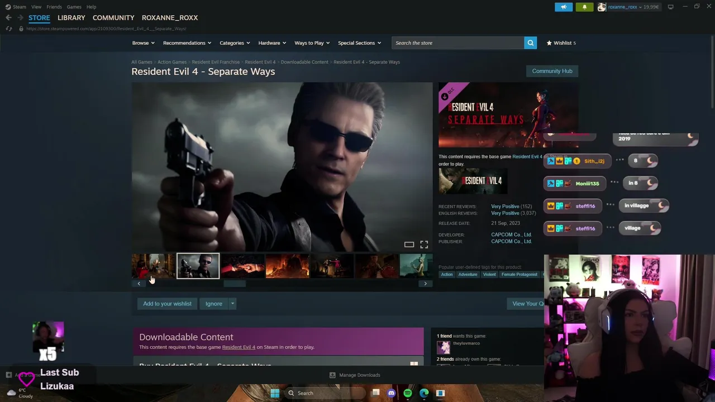Open Discord from the taskbar
Viewport: 715px width, 402px height.
click(392, 393)
